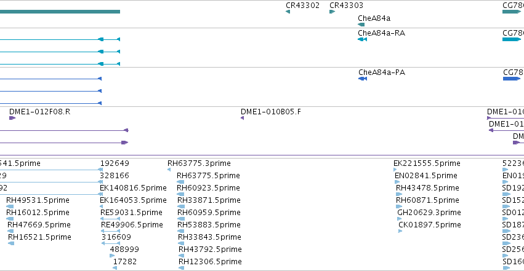Select the RH47669.5prime EST label

[39, 225]
